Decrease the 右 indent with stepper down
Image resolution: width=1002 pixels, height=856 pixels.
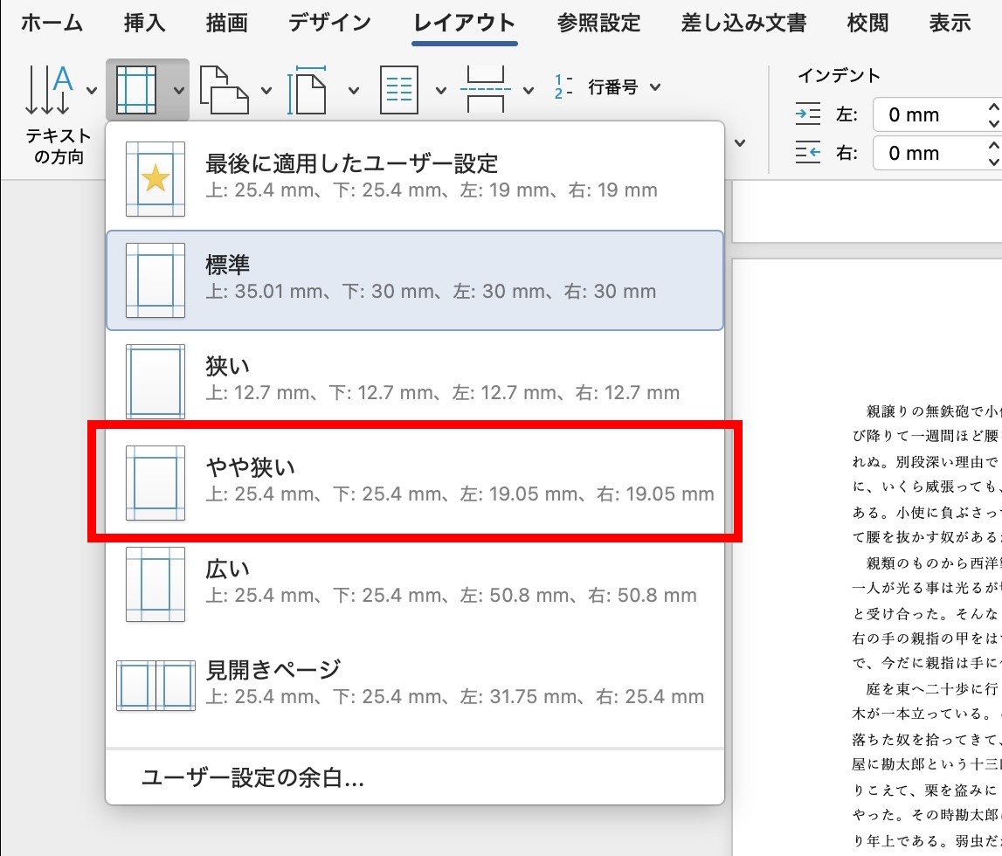993,162
